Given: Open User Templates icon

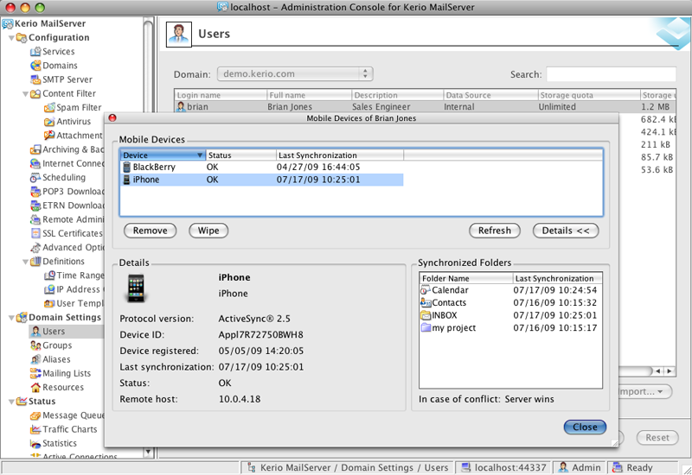Looking at the screenshot, I should coord(49,304).
